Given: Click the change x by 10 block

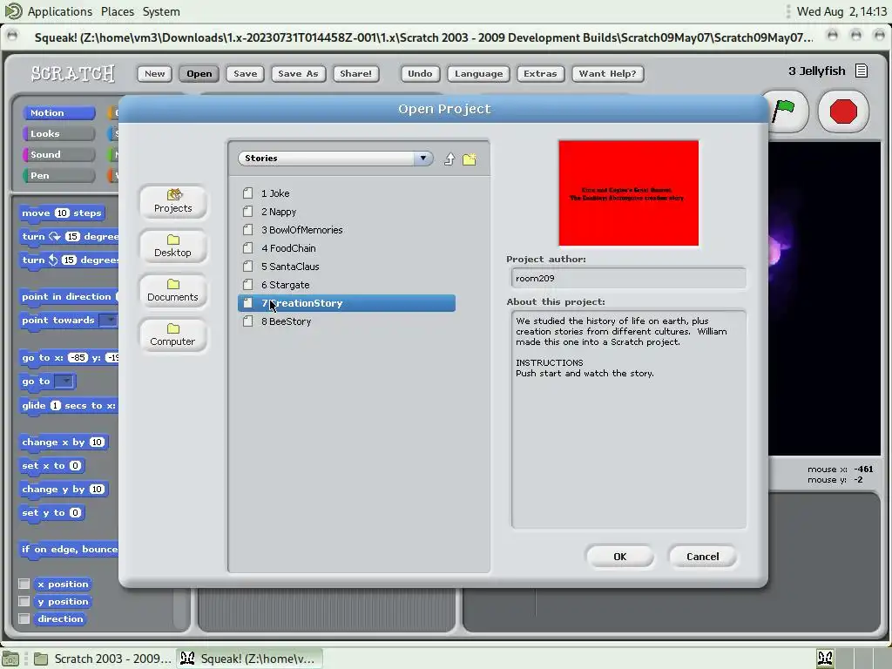Looking at the screenshot, I should 64,442.
